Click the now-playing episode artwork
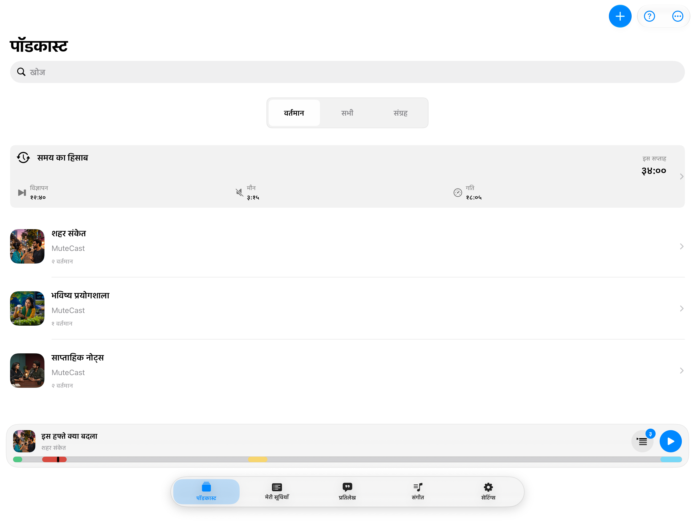The width and height of the screenshot is (695, 521). [24, 441]
